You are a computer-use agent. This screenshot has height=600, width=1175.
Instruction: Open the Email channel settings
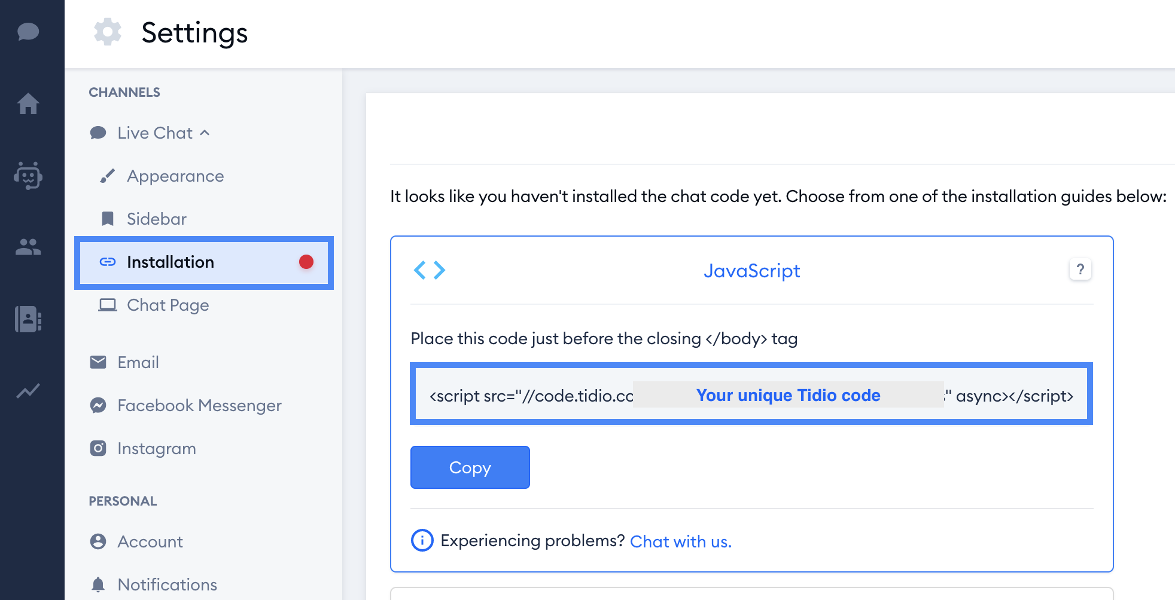138,362
